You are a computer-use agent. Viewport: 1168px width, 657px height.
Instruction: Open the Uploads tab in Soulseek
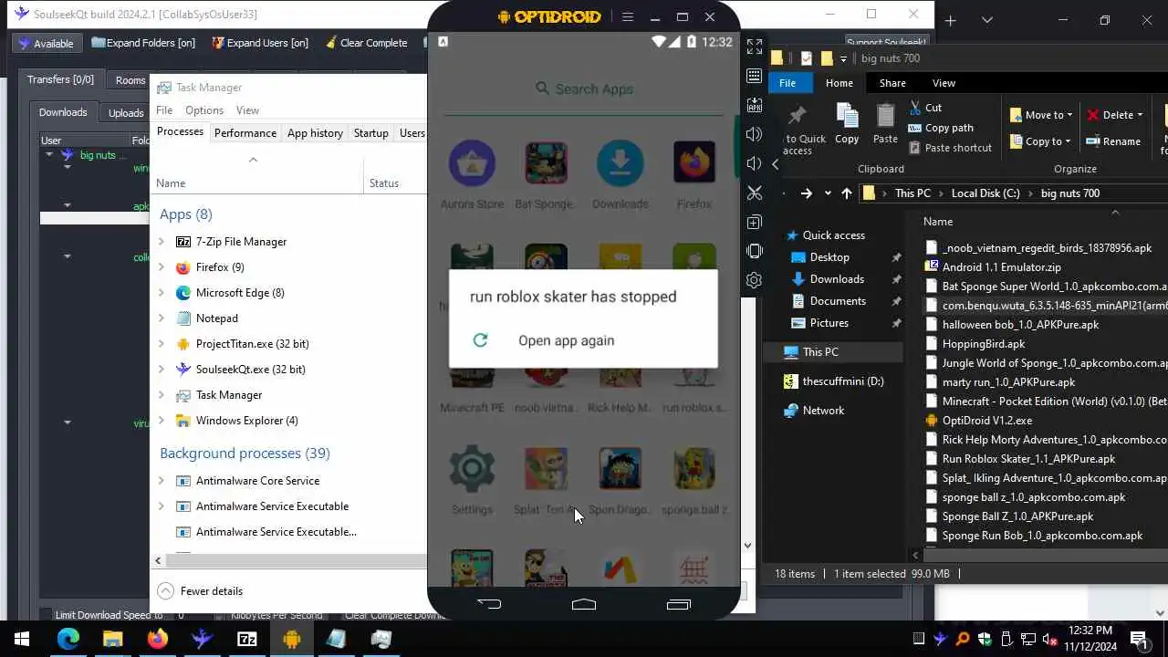pos(126,113)
